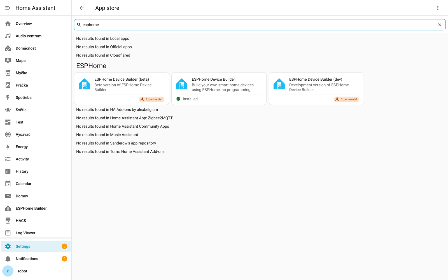The width and height of the screenshot is (448, 280).
Task: Open the Domácnost dashboard icon
Action: pos(8,48)
